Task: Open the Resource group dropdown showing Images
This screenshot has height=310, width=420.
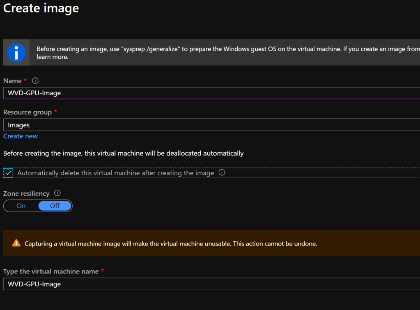Action: (x=211, y=125)
